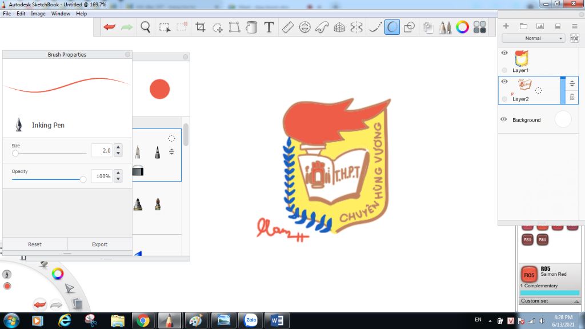Open the Image menu
This screenshot has width=585, height=329.
coord(38,14)
